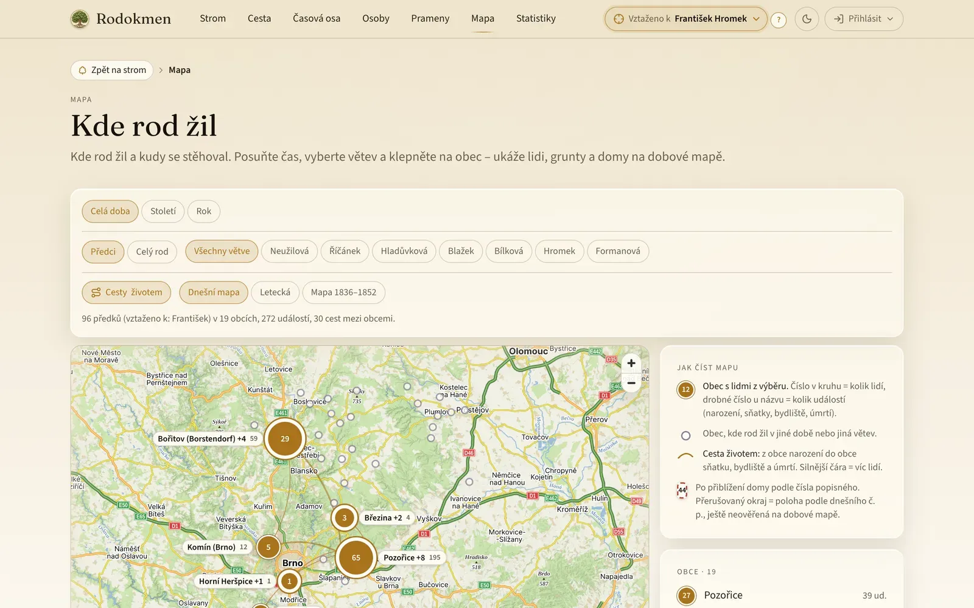Filter by Formanová branch

(618, 251)
